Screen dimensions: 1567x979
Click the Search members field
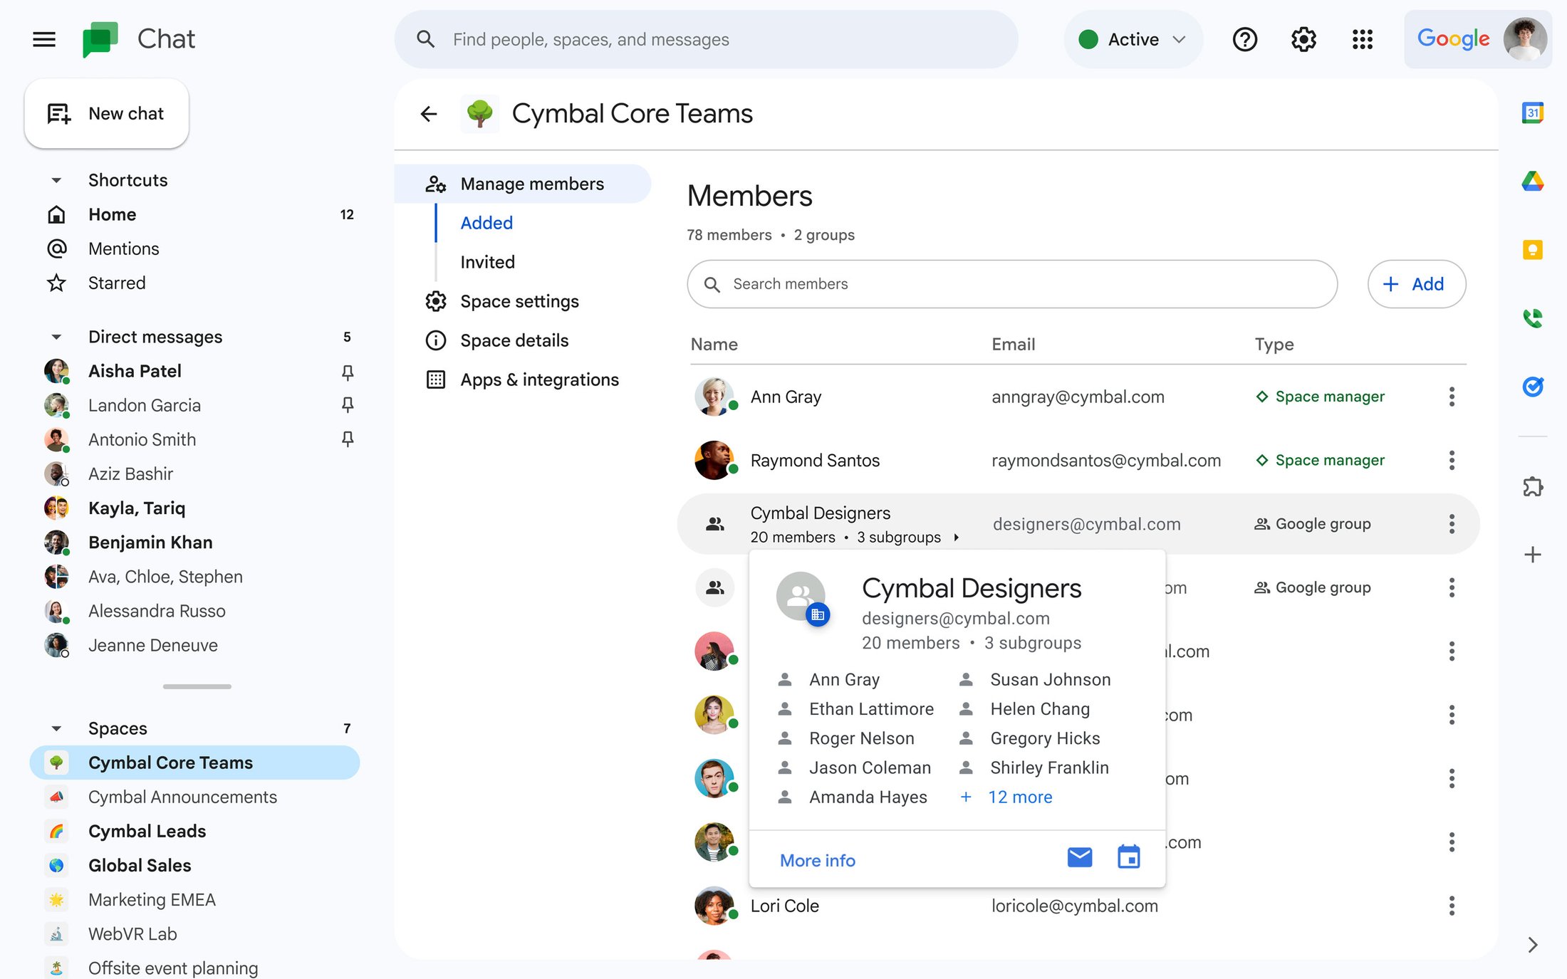click(1012, 284)
